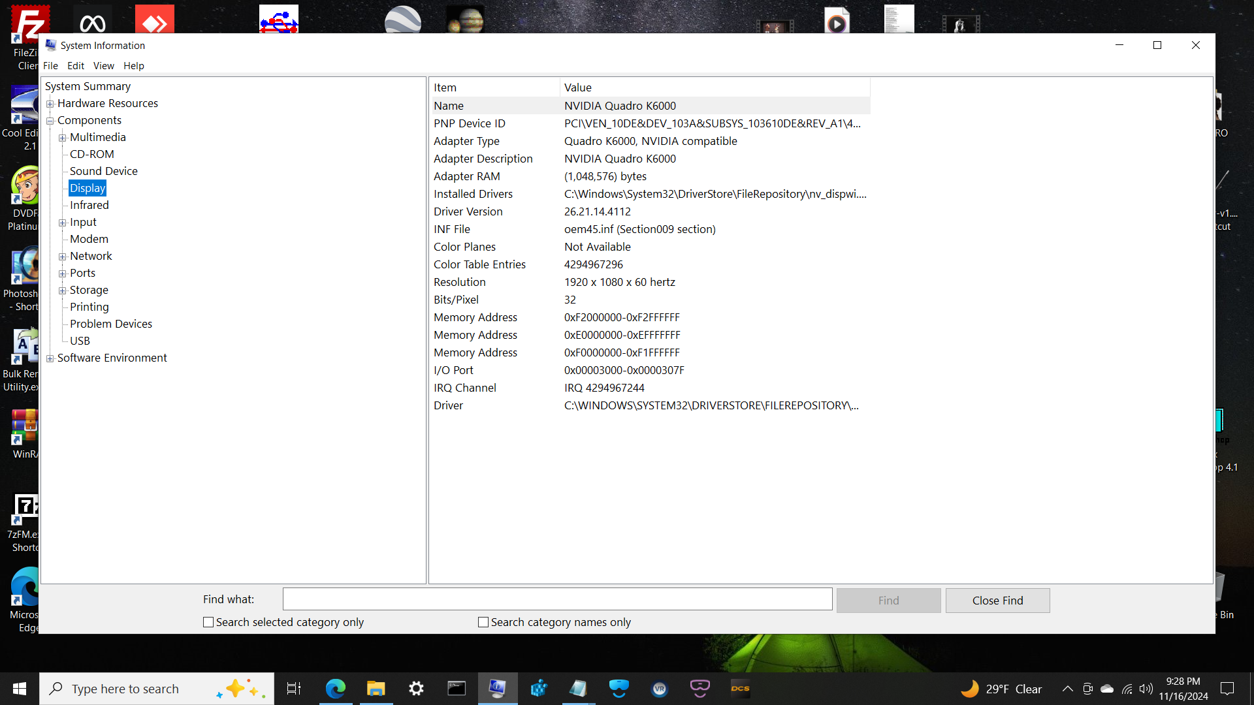The width and height of the screenshot is (1254, 705).
Task: Select the CD-ROM category
Action: (x=92, y=154)
